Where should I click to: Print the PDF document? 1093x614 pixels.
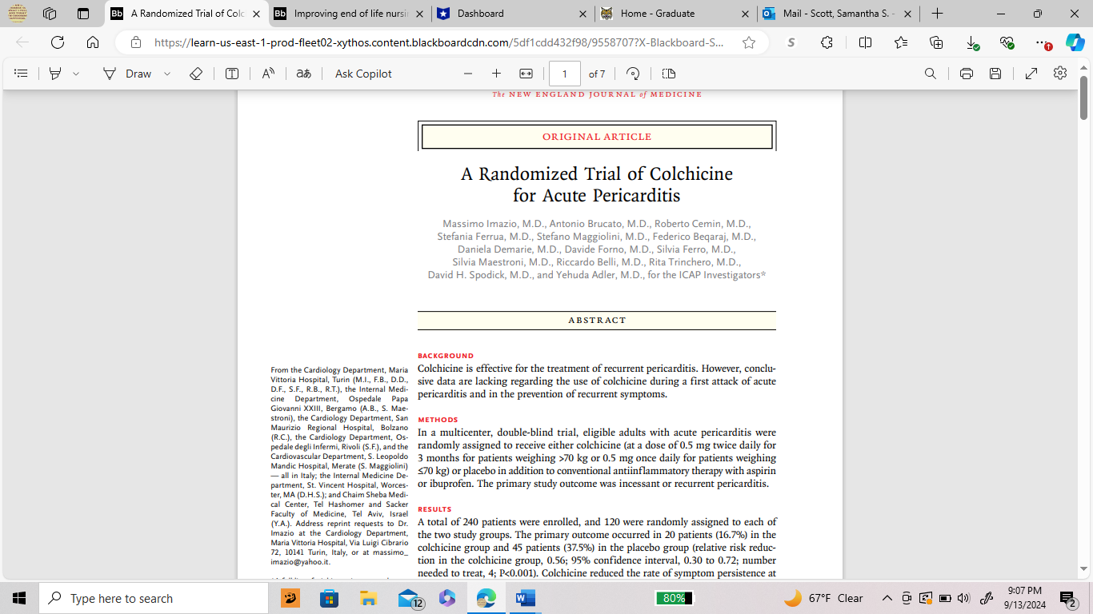pos(966,74)
